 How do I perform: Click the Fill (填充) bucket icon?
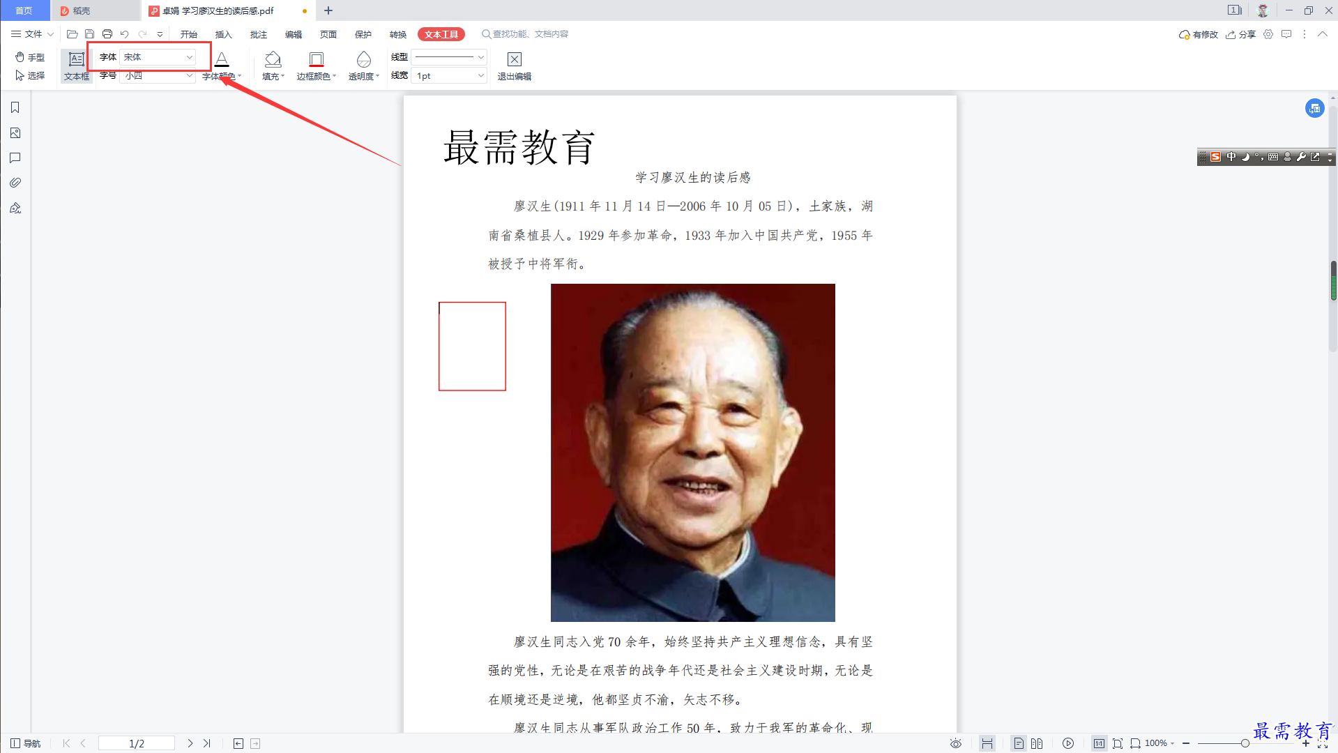273,59
